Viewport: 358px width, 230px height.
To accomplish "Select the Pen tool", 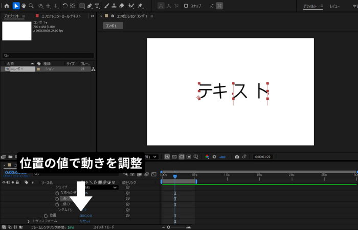I will (x=89, y=6).
